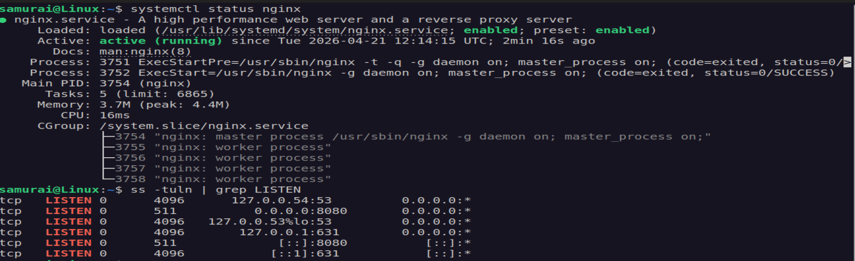Click the 3755 worker process tree row

click(217, 147)
